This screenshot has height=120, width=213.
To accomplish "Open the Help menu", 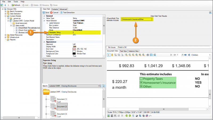I will (23, 2).
